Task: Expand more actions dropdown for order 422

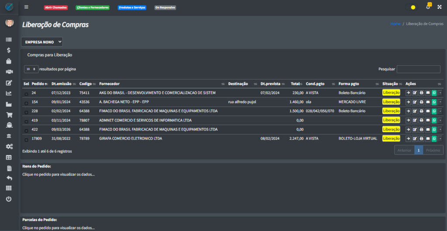Action: tap(440, 129)
